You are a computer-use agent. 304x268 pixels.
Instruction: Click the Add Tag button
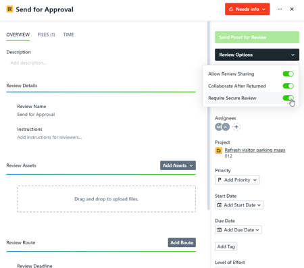click(x=226, y=246)
